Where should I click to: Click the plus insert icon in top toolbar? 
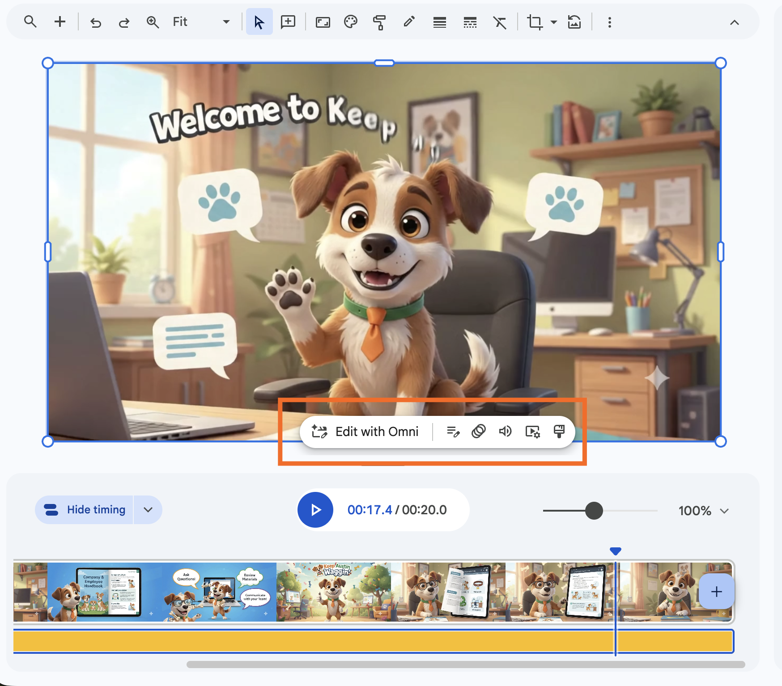click(60, 21)
